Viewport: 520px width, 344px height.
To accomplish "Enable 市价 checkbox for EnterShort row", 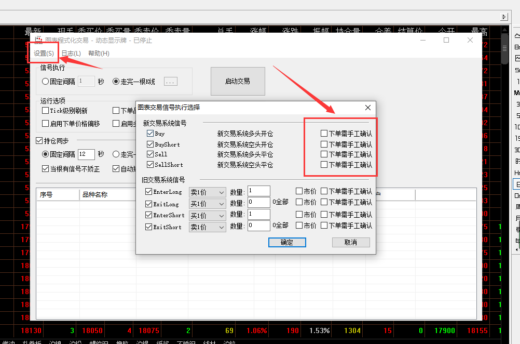I will pyautogui.click(x=299, y=215).
